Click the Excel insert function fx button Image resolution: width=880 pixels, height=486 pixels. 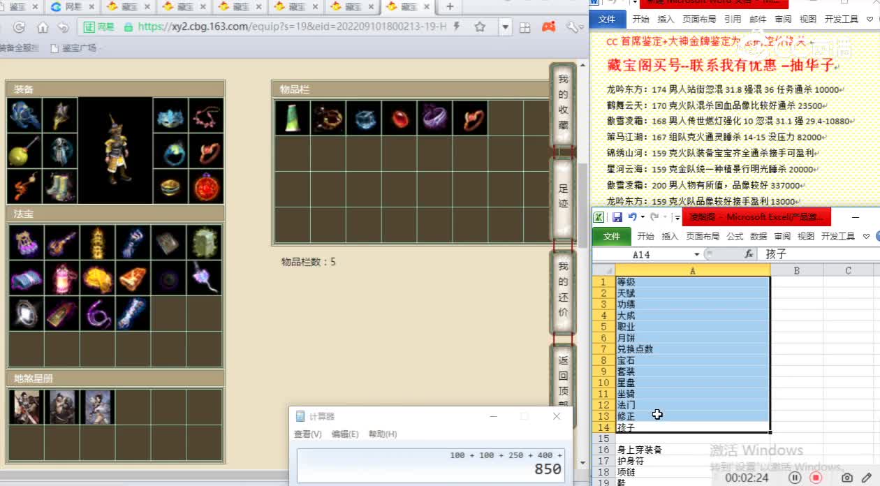749,254
